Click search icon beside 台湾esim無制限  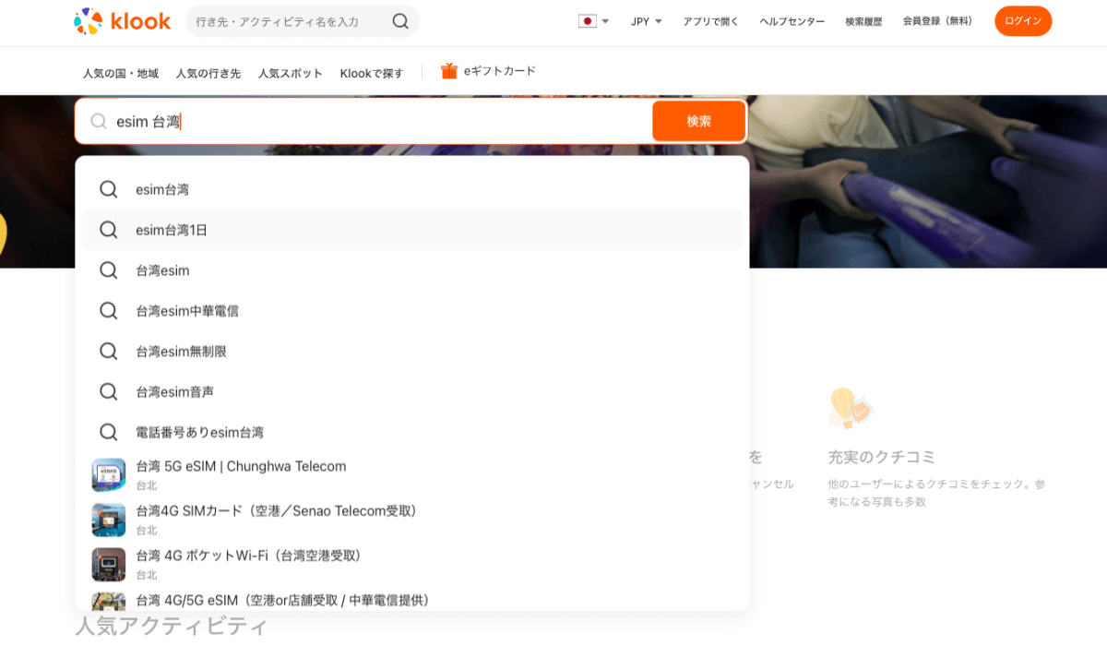pyautogui.click(x=108, y=352)
